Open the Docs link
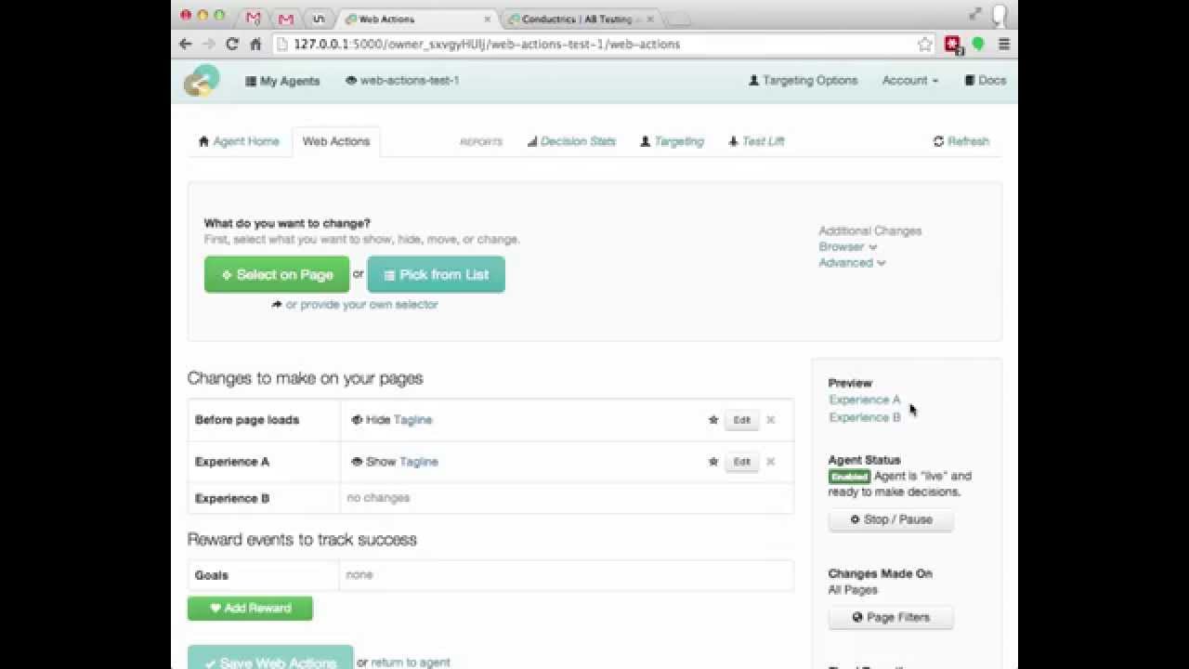The image size is (1189, 669). [x=986, y=81]
